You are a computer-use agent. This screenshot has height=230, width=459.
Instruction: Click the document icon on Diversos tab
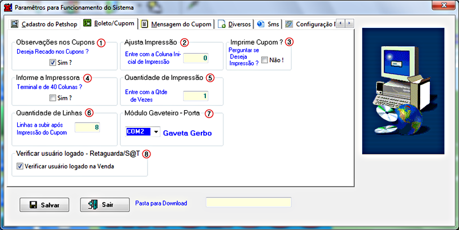coord(222,25)
